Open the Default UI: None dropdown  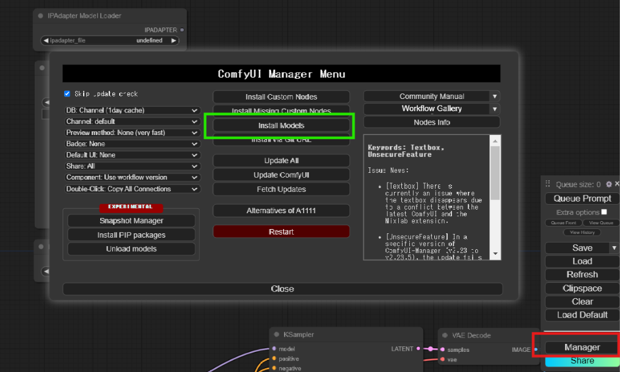pyautogui.click(x=132, y=155)
